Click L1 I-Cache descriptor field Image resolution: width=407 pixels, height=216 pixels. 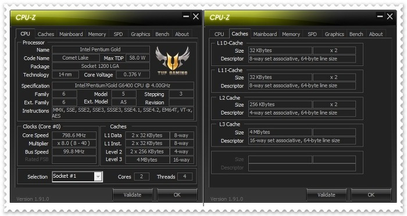[302, 86]
